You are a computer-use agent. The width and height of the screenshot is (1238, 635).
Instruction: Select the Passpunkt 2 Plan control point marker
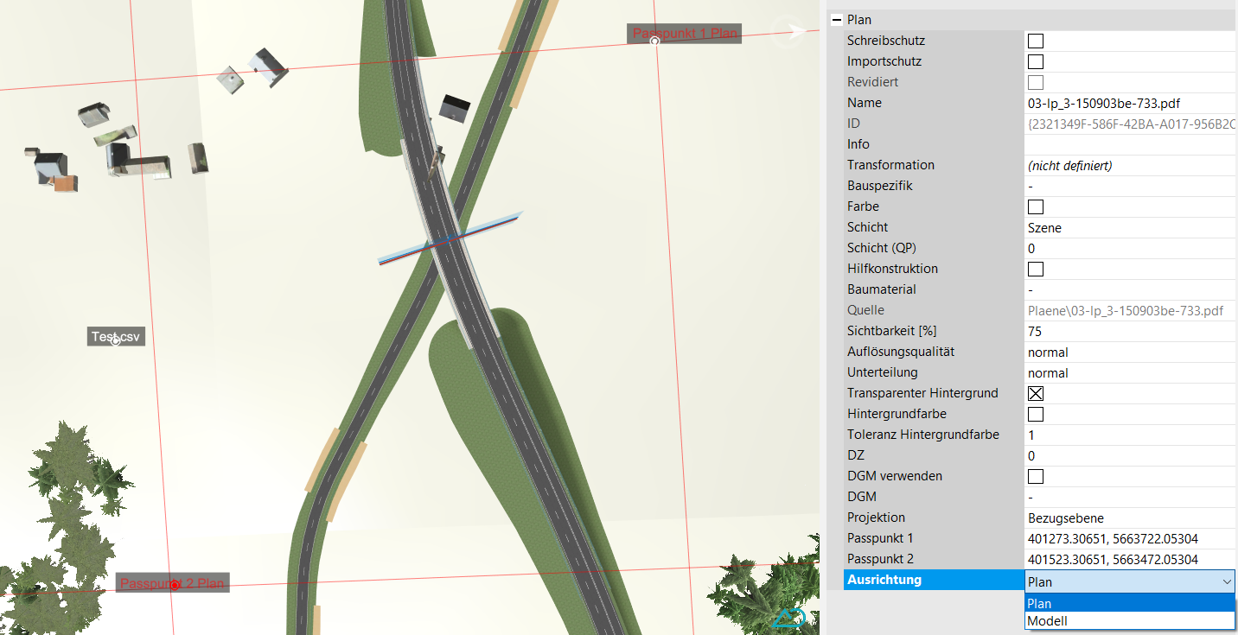tap(175, 585)
